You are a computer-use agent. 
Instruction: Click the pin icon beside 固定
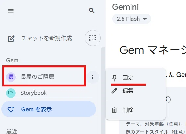[114, 78]
